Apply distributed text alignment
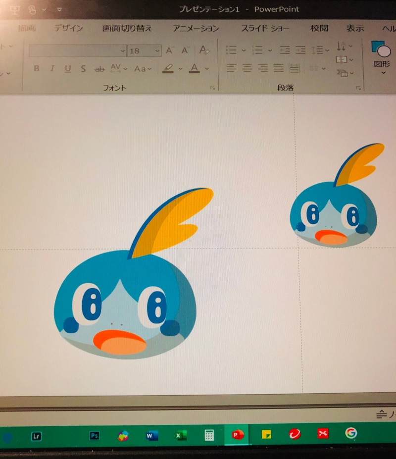 pyautogui.click(x=294, y=68)
